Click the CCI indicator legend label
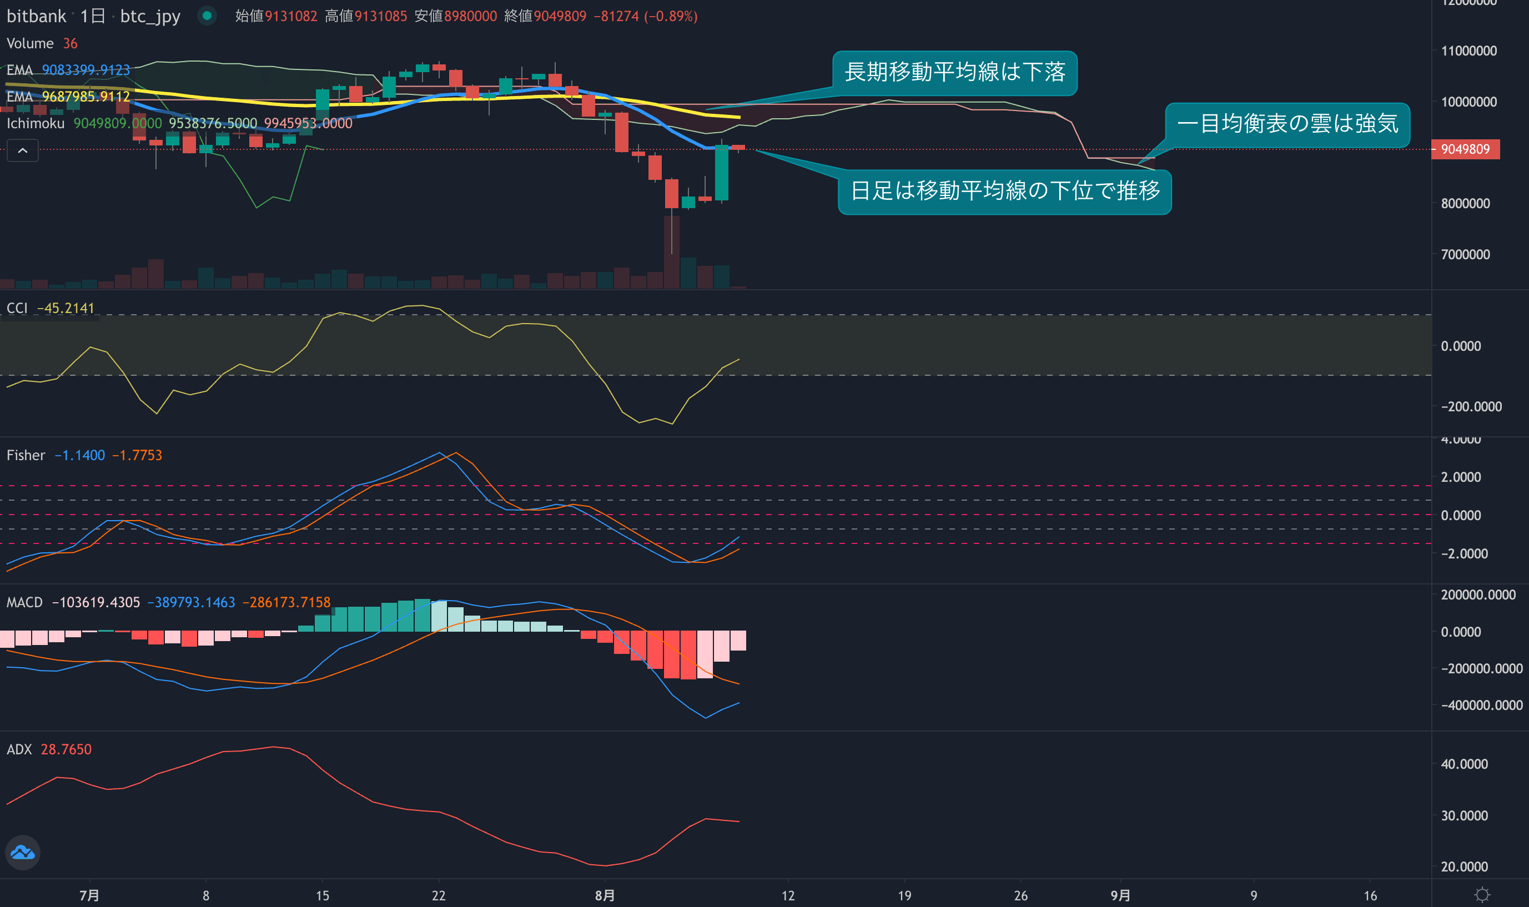The width and height of the screenshot is (1529, 907). tap(17, 308)
